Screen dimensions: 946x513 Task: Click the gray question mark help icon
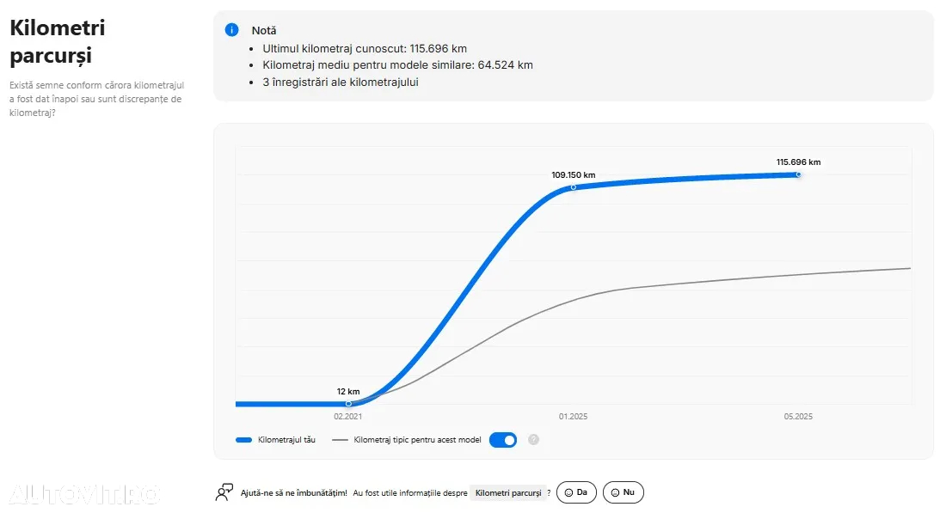tap(533, 440)
